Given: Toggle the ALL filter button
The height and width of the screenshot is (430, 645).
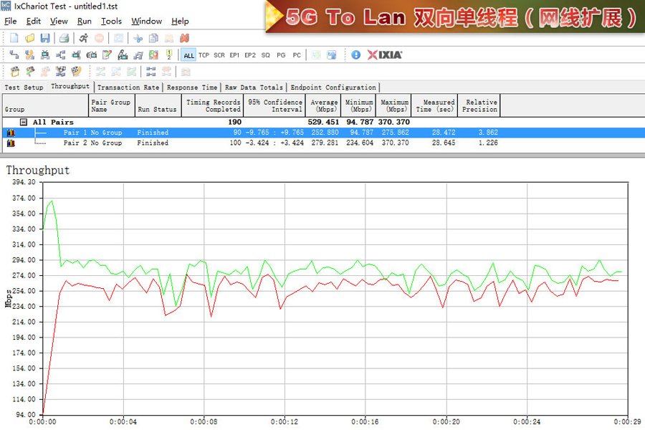Looking at the screenshot, I should point(188,55).
